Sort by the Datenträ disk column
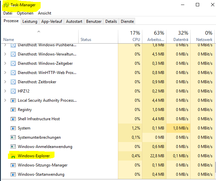The height and width of the screenshot is (181, 216). click(178, 36)
